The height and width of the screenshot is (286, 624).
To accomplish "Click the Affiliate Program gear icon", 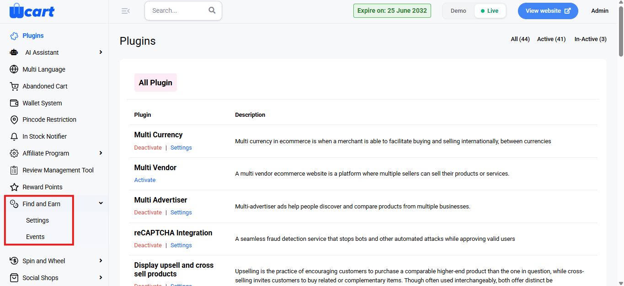I will click(x=14, y=153).
